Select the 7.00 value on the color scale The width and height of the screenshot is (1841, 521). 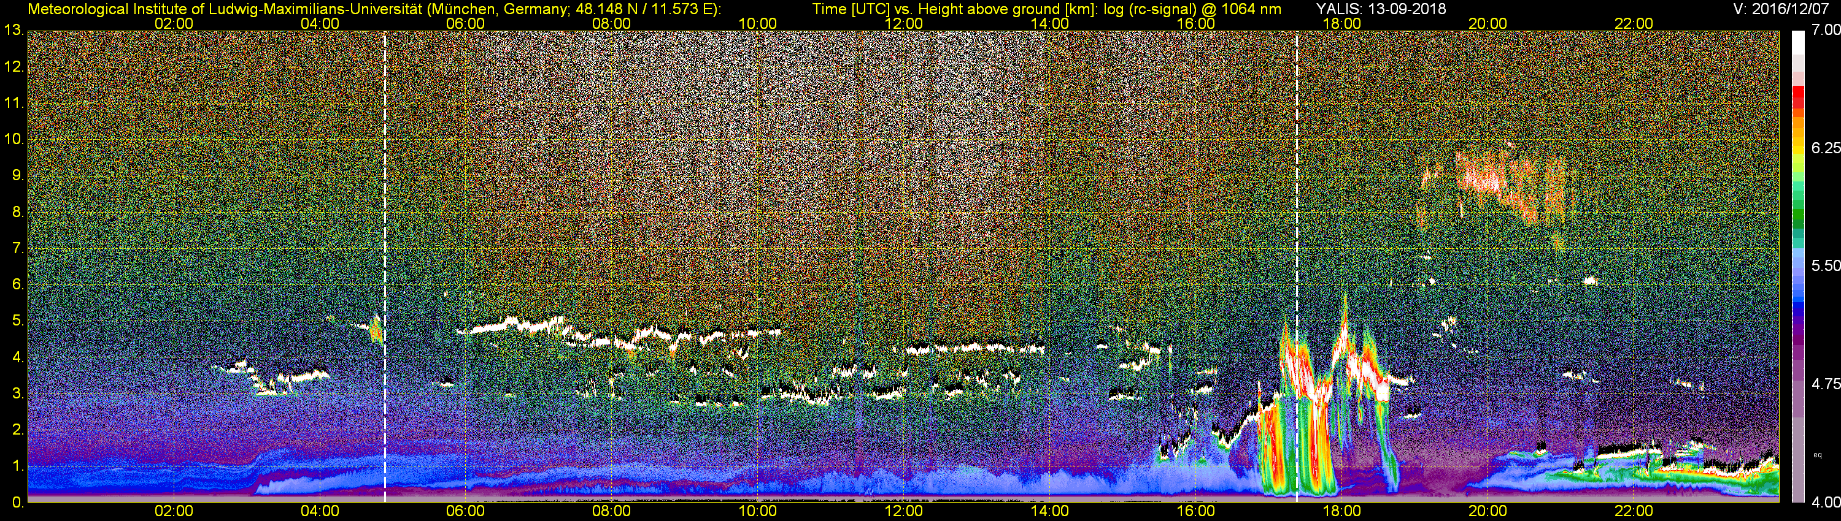1825,30
